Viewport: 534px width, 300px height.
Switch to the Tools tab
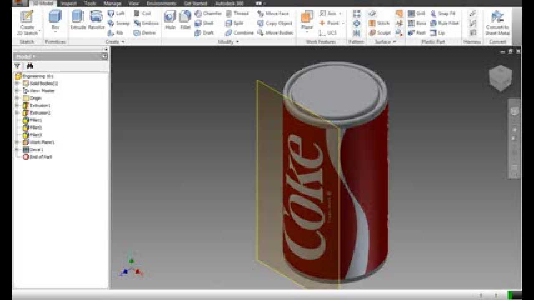[x=90, y=3]
